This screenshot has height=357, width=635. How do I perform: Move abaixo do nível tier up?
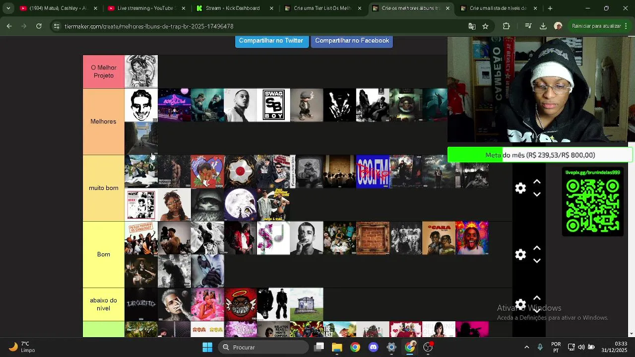click(x=537, y=298)
